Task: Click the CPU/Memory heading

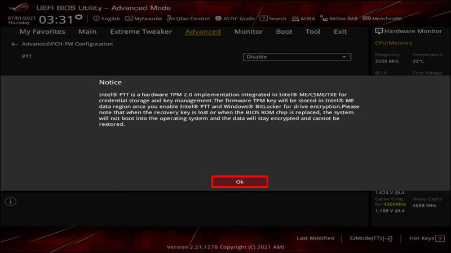Action: point(393,43)
